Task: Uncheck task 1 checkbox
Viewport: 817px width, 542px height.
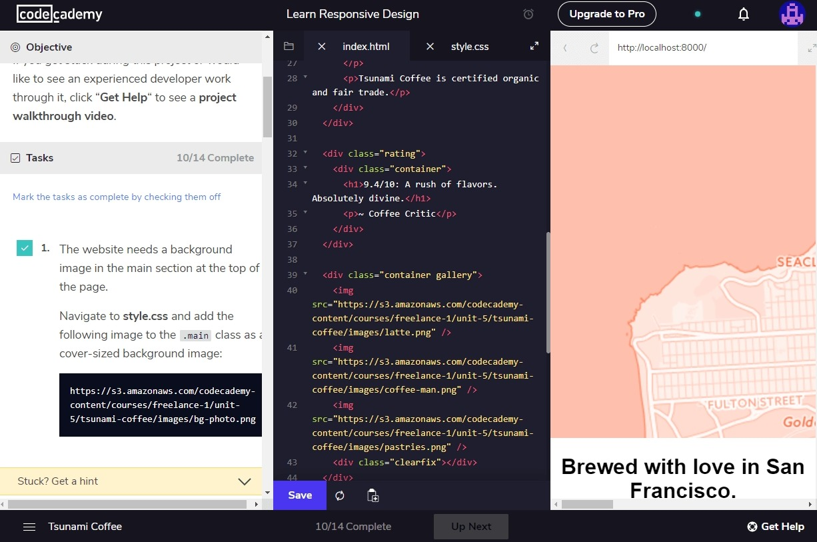Action: click(25, 249)
